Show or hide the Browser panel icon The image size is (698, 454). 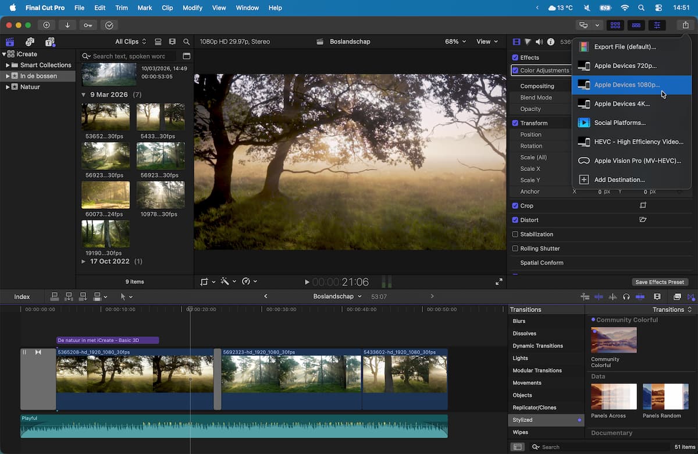pyautogui.click(x=615, y=25)
